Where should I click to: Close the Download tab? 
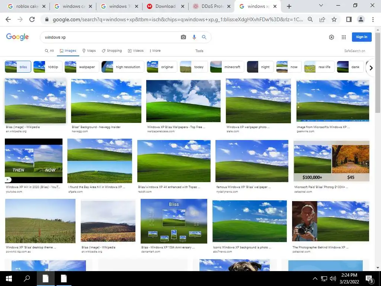coord(183,7)
